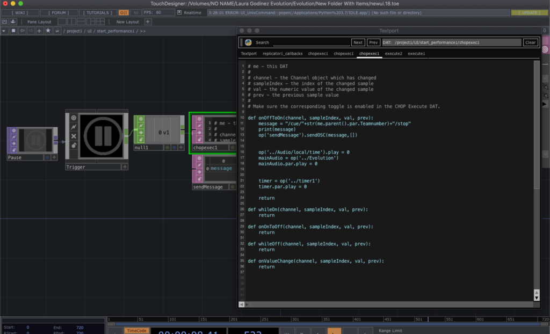Image resolution: width=550 pixels, height=334 pixels.
Task: Open the first chopexec1 tab
Action: point(318,54)
